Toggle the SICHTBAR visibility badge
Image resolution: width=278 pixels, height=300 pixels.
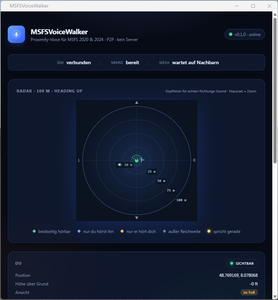click(x=242, y=264)
